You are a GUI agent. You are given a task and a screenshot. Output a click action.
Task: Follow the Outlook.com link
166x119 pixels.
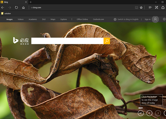pos(99,19)
